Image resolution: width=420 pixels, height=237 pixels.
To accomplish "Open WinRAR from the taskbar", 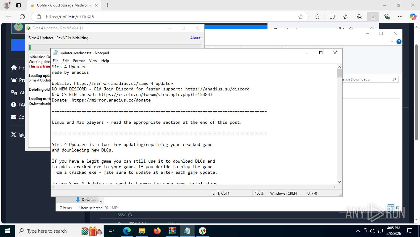I will click(172, 231).
